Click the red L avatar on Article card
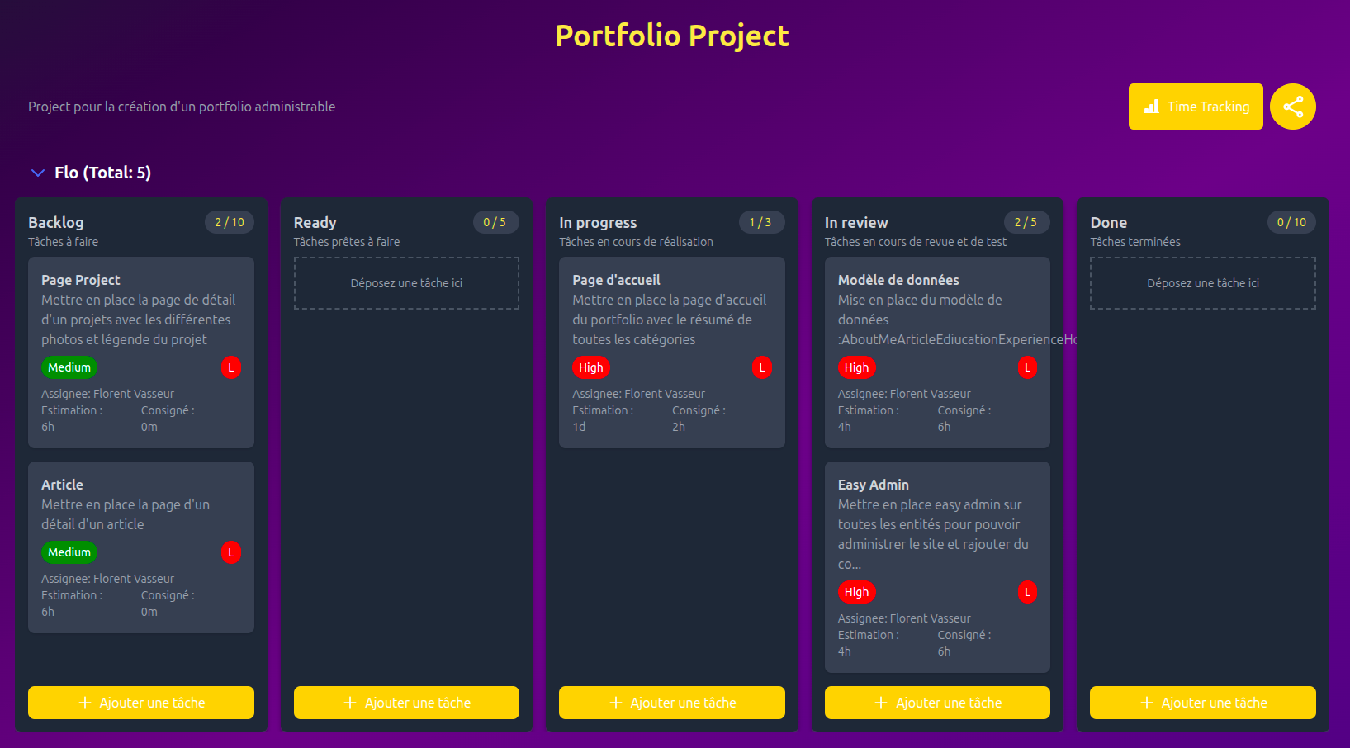 [x=230, y=552]
